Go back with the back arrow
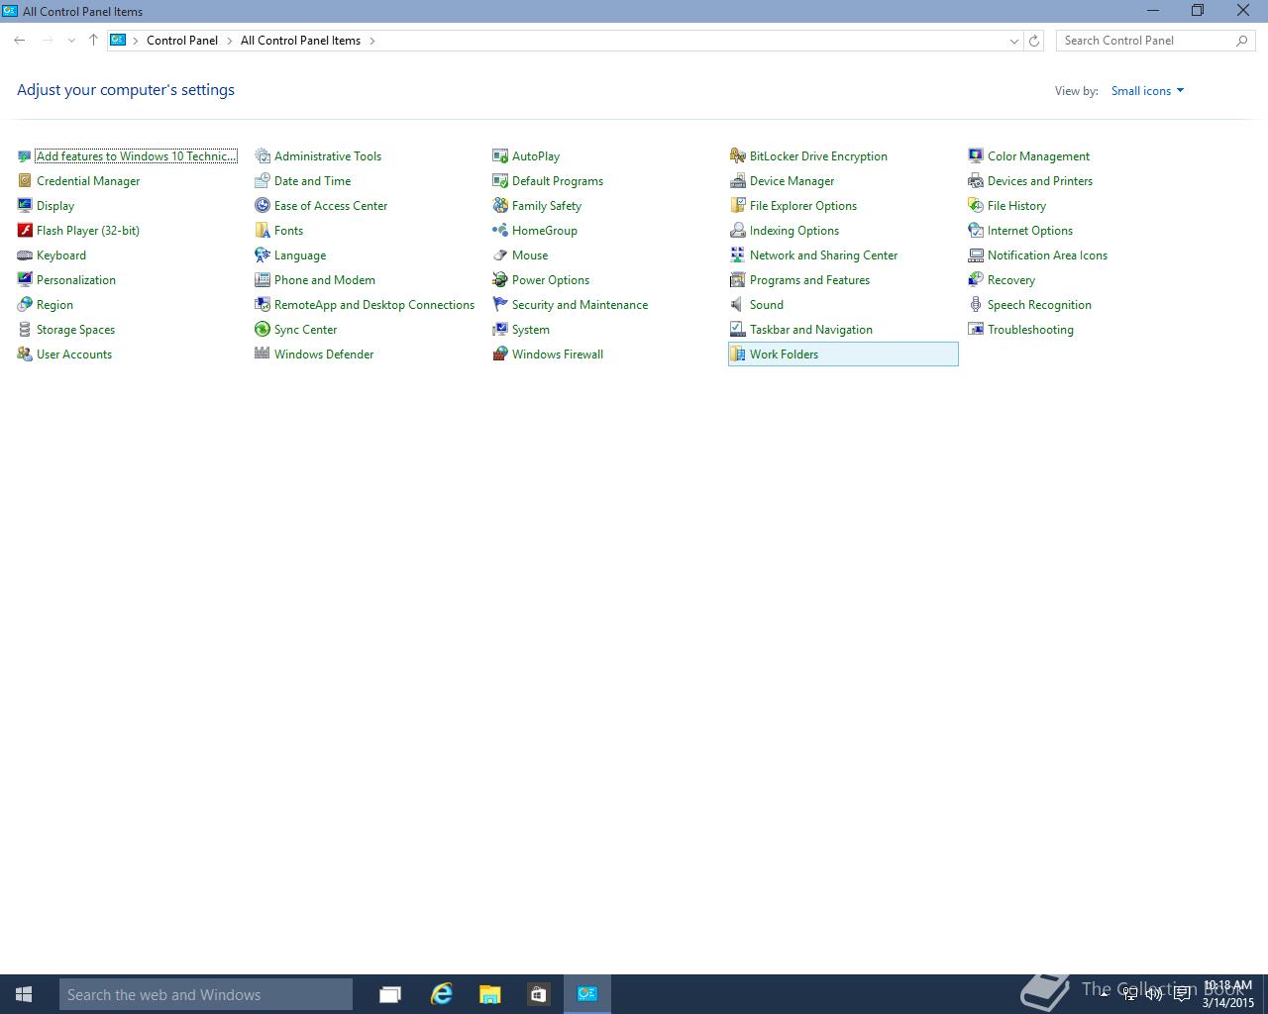This screenshot has width=1268, height=1014. [x=20, y=41]
